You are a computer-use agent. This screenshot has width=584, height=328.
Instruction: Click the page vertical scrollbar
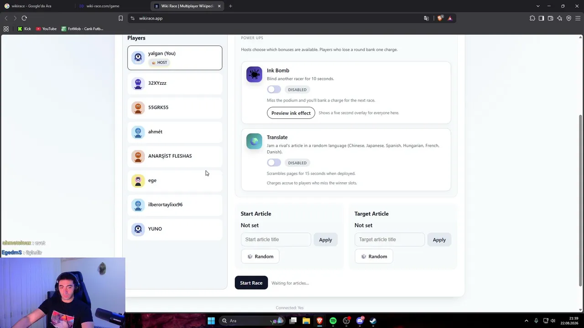pos(581,200)
